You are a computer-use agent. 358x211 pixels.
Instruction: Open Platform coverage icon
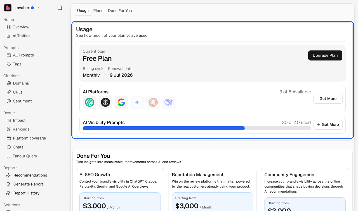coord(9,138)
